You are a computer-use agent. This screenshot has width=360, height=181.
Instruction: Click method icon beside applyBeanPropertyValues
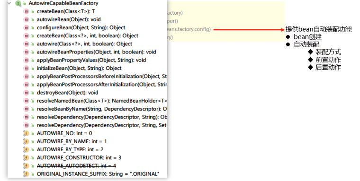click(27, 60)
